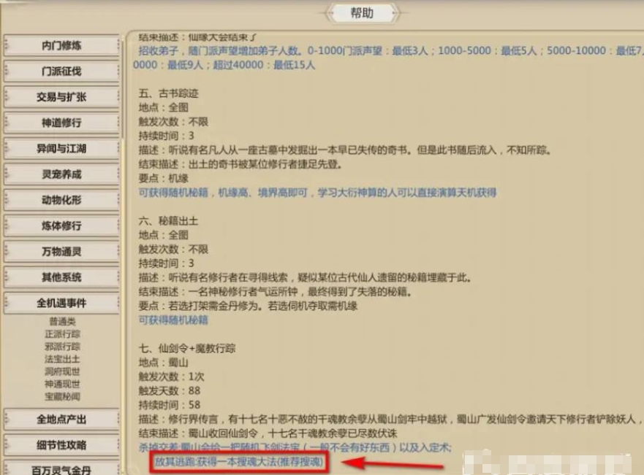Click description starting 描述：听说有名修行者
Image resolution: width=644 pixels, height=475 pixels.
(305, 277)
